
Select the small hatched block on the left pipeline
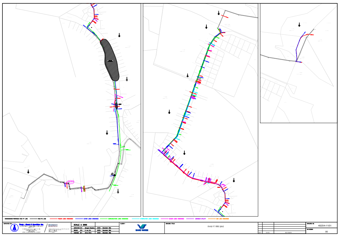tap(116, 106)
